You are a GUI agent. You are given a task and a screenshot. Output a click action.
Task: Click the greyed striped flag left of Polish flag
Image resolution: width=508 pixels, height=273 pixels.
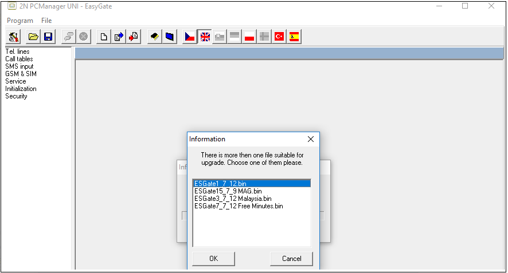coord(235,37)
